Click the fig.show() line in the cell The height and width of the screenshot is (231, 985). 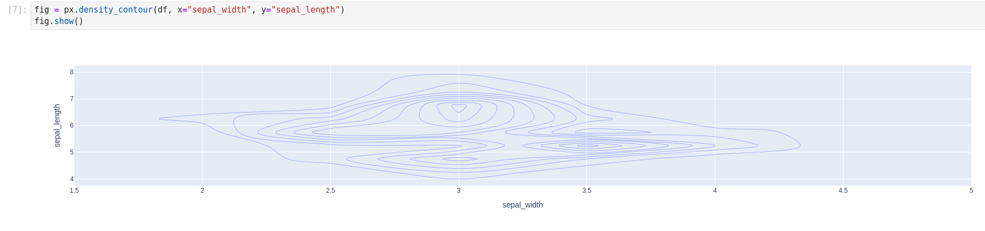tap(59, 21)
